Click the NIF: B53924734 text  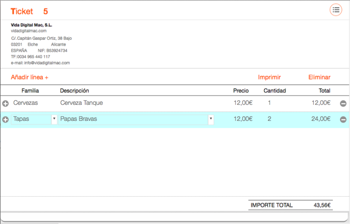(53, 51)
